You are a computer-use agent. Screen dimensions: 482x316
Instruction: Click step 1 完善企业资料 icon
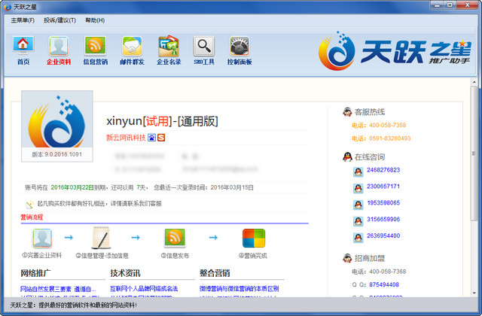pos(42,238)
